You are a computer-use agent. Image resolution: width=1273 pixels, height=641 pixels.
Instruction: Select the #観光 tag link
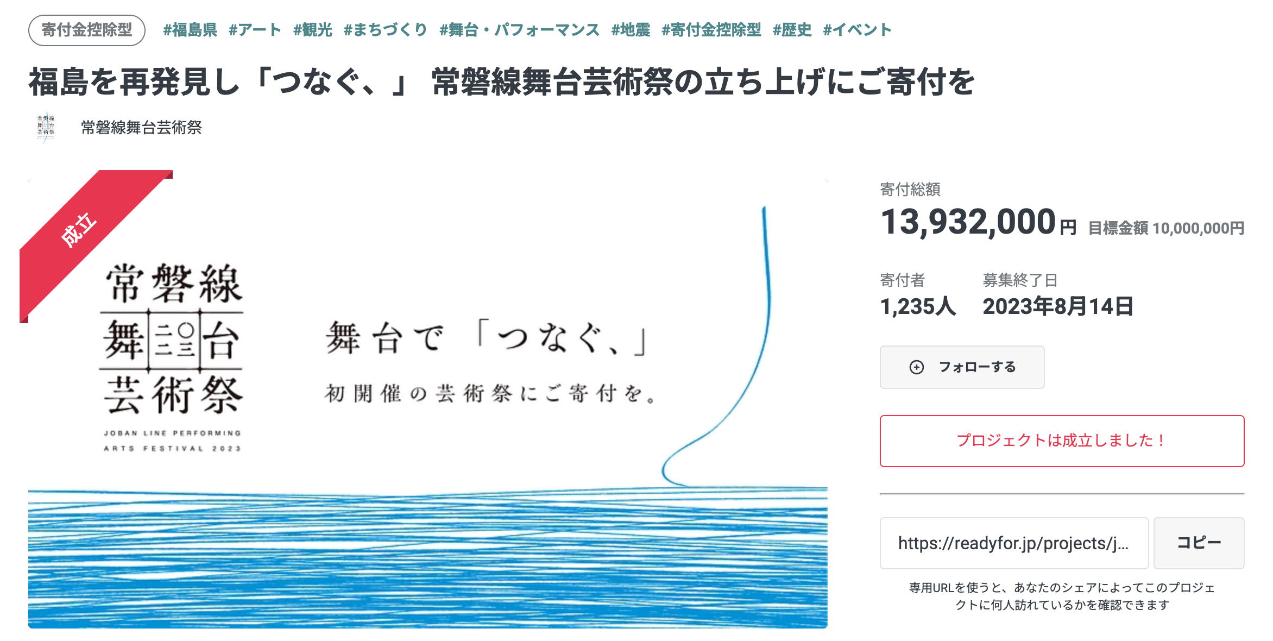313,30
